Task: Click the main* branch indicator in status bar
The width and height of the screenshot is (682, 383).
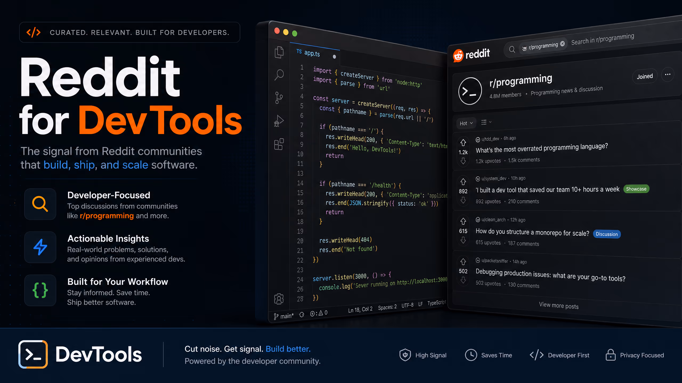Action: [x=283, y=316]
